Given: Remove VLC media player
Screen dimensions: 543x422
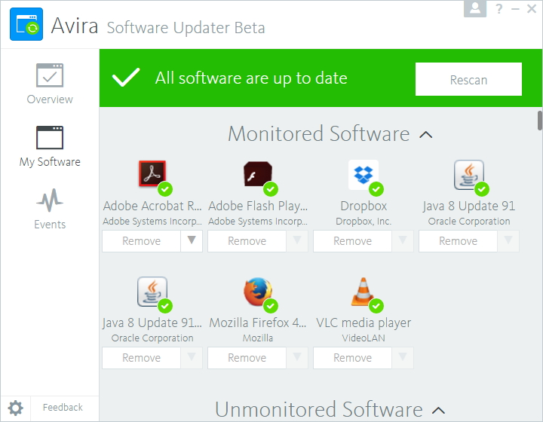Looking at the screenshot, I should [352, 358].
